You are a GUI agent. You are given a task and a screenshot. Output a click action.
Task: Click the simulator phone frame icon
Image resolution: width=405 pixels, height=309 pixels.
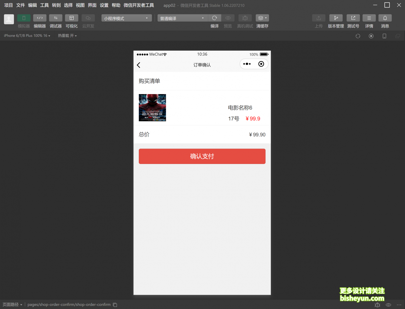(384, 36)
